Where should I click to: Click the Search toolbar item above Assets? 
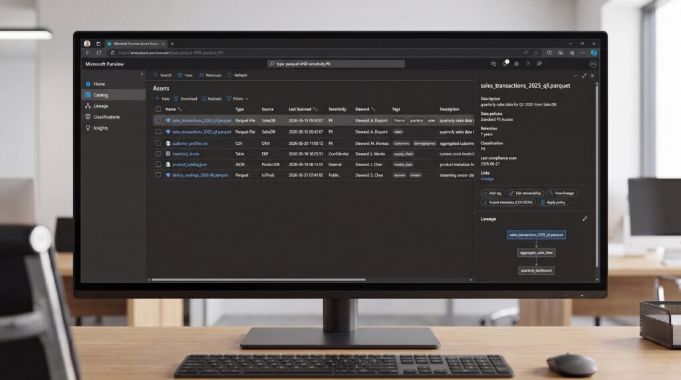162,75
